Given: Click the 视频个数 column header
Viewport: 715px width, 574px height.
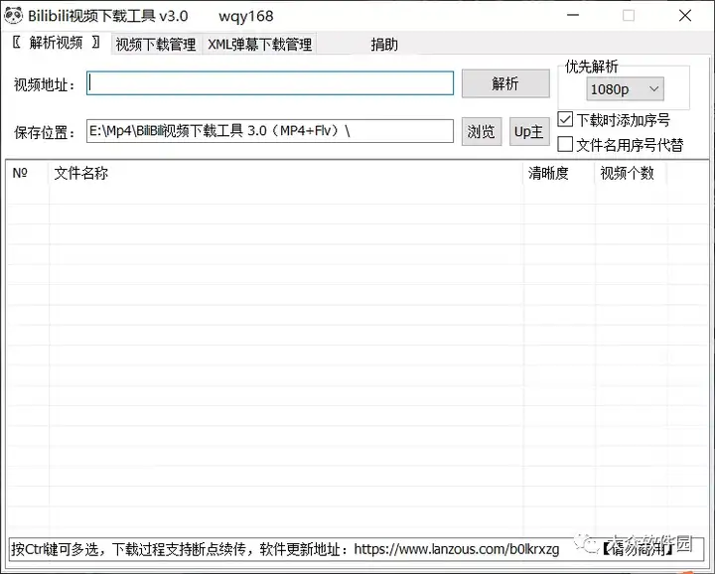Looking at the screenshot, I should click(631, 173).
